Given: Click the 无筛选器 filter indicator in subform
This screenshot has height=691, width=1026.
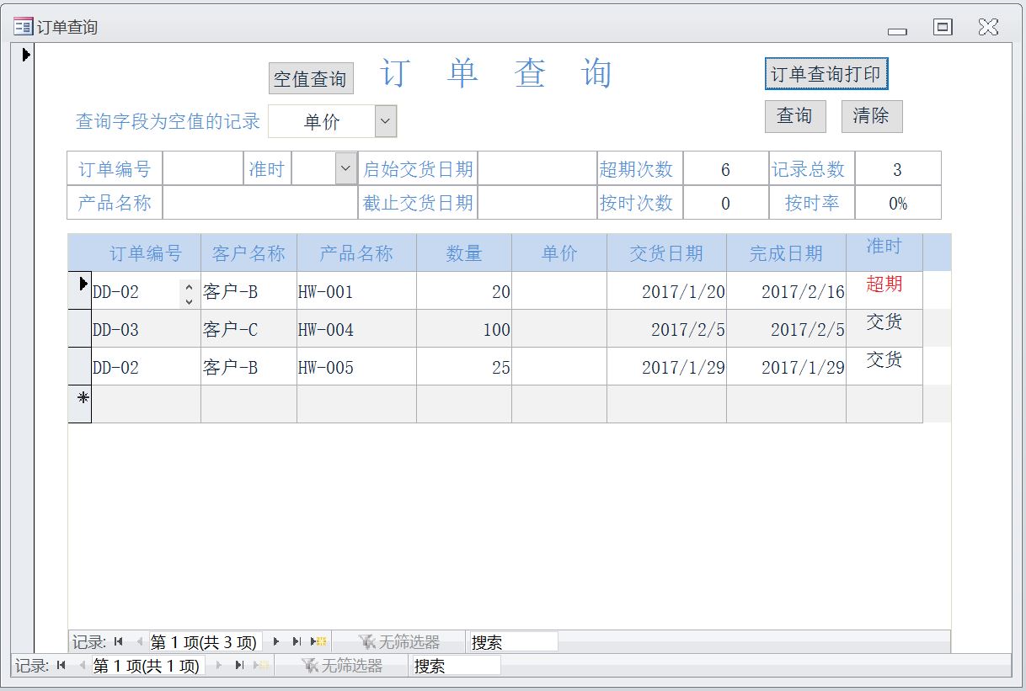Looking at the screenshot, I should coord(399,642).
